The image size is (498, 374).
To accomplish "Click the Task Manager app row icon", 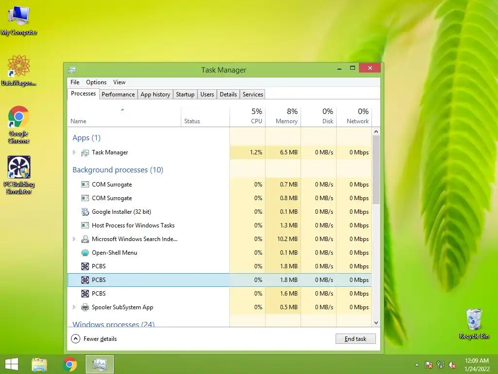I will (x=85, y=152).
